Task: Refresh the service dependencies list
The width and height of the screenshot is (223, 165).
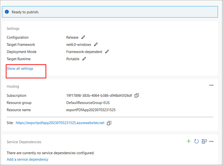Action: tap(196, 141)
